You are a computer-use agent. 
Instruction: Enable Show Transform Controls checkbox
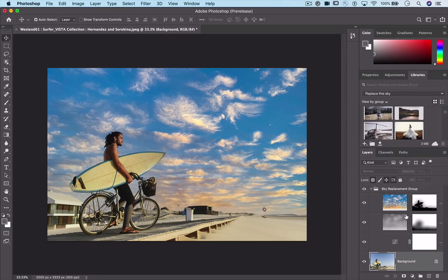click(81, 19)
